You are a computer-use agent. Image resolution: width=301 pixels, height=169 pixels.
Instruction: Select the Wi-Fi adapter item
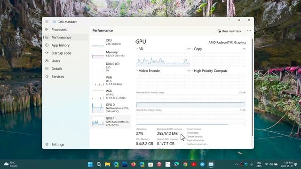point(111,81)
